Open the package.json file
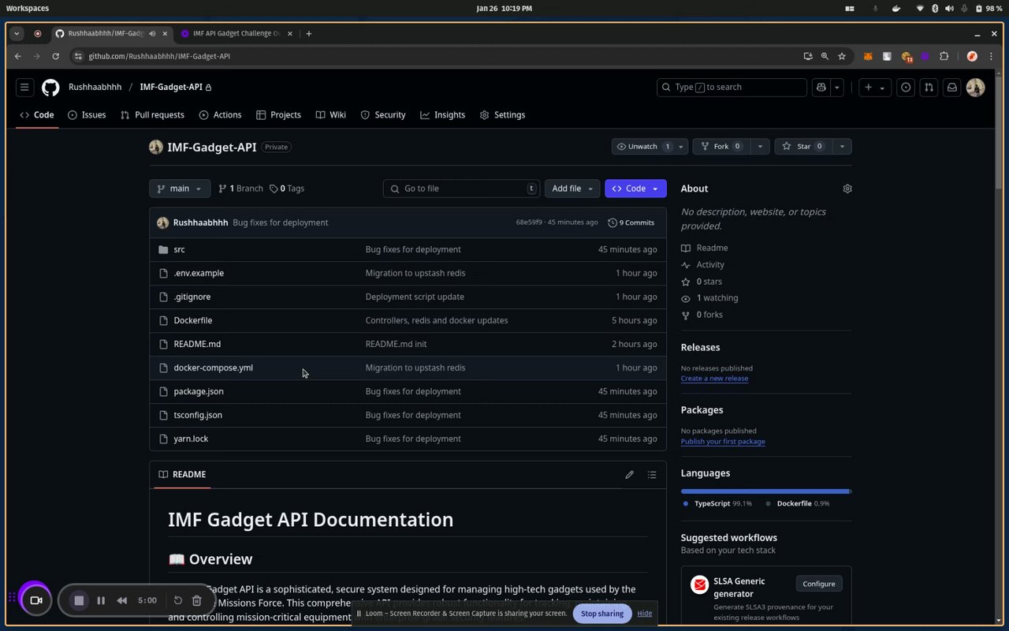Image resolution: width=1009 pixels, height=631 pixels. [199, 391]
